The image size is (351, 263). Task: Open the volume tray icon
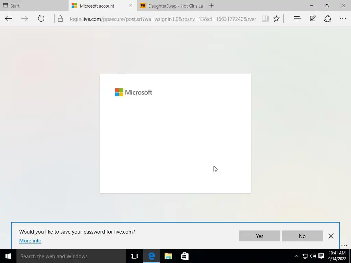point(313,256)
